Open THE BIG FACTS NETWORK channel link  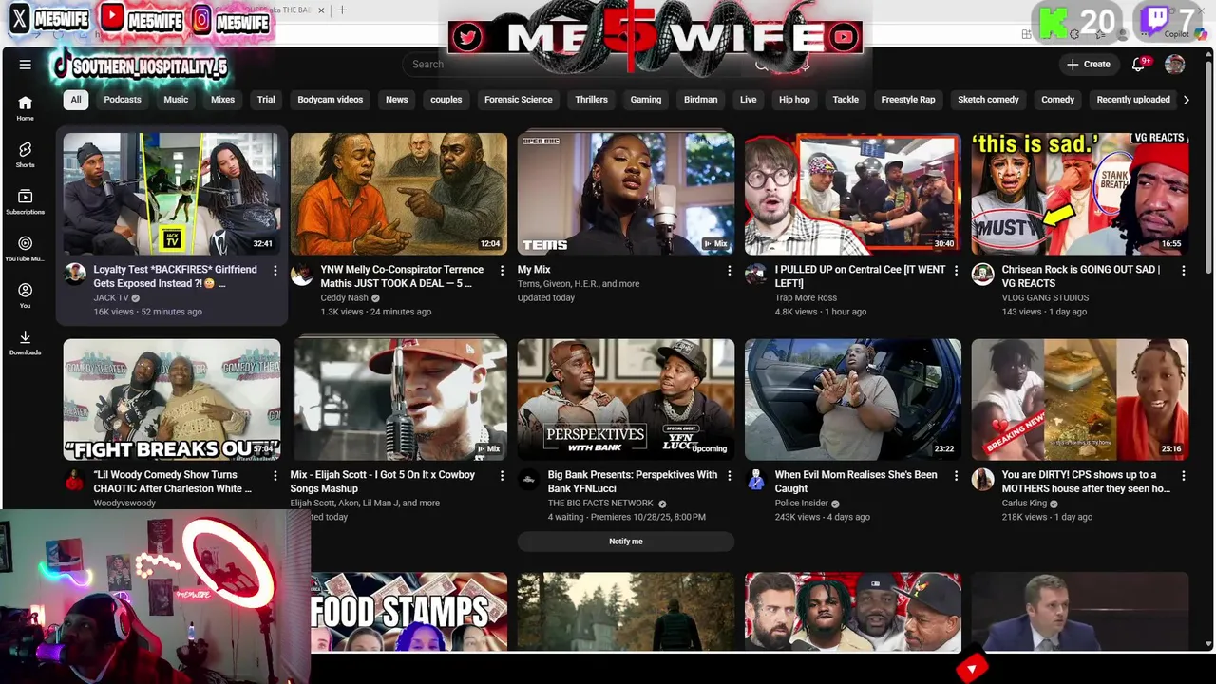(600, 503)
